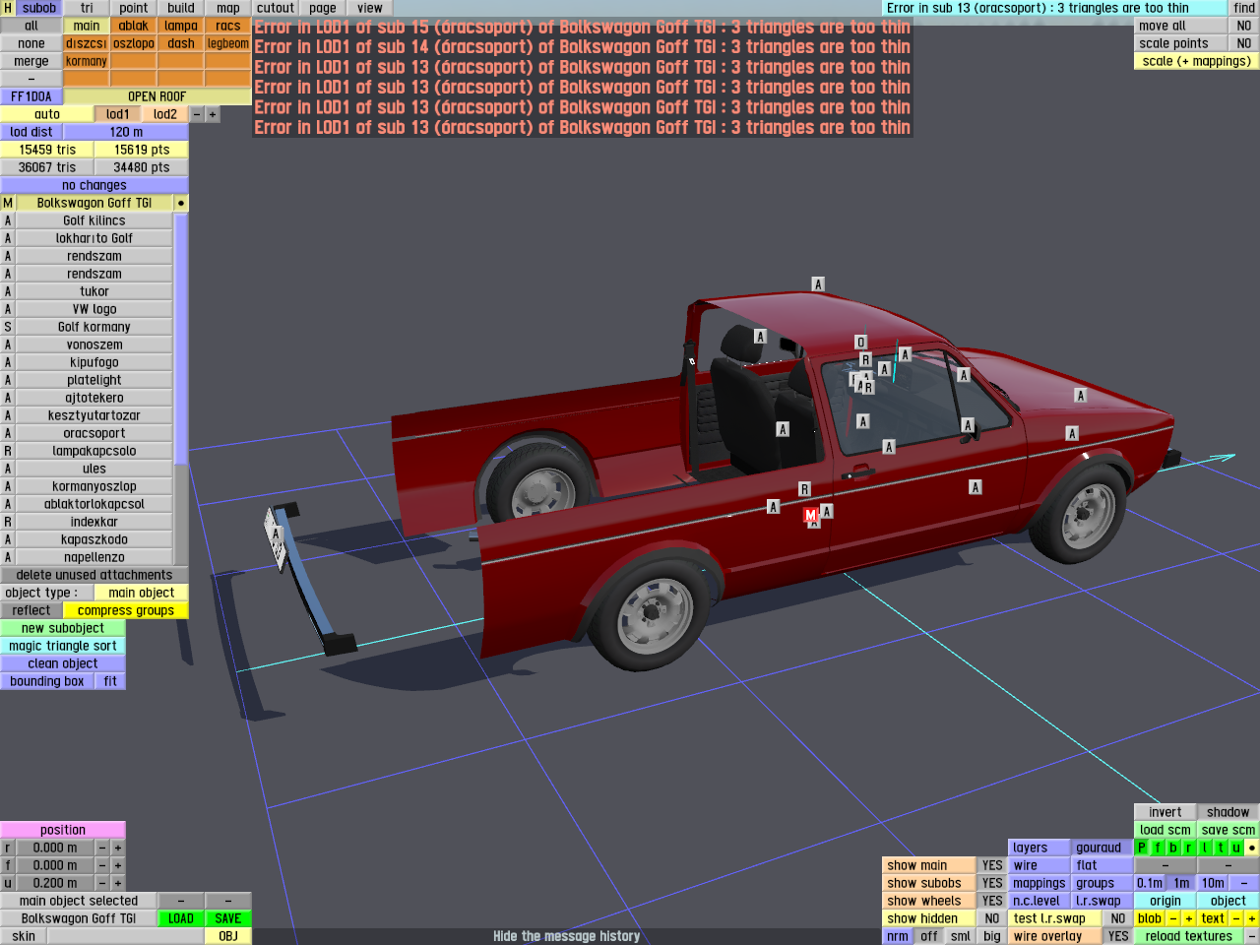1260x945 pixels.
Task: Select the green t top view button
Action: point(1221,848)
